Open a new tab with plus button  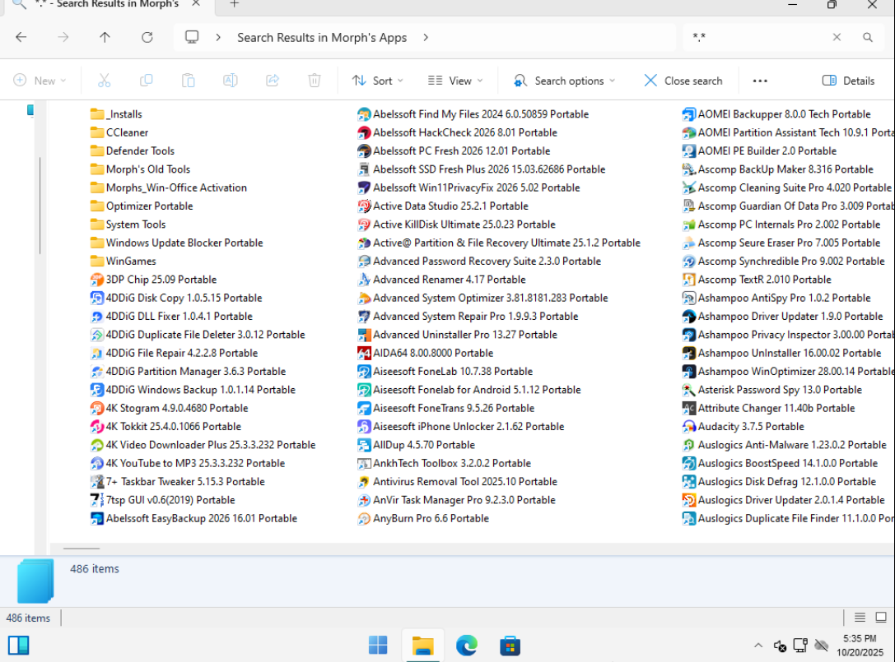(234, 4)
